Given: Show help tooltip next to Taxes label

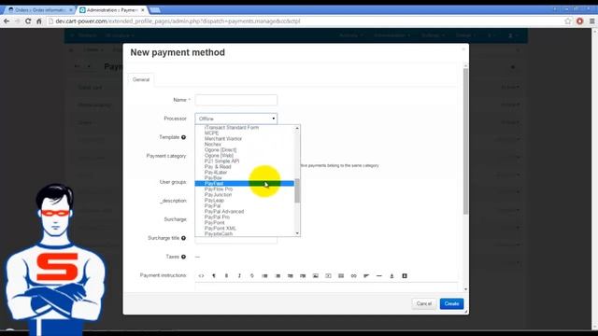Looking at the screenshot, I should coord(183,257).
